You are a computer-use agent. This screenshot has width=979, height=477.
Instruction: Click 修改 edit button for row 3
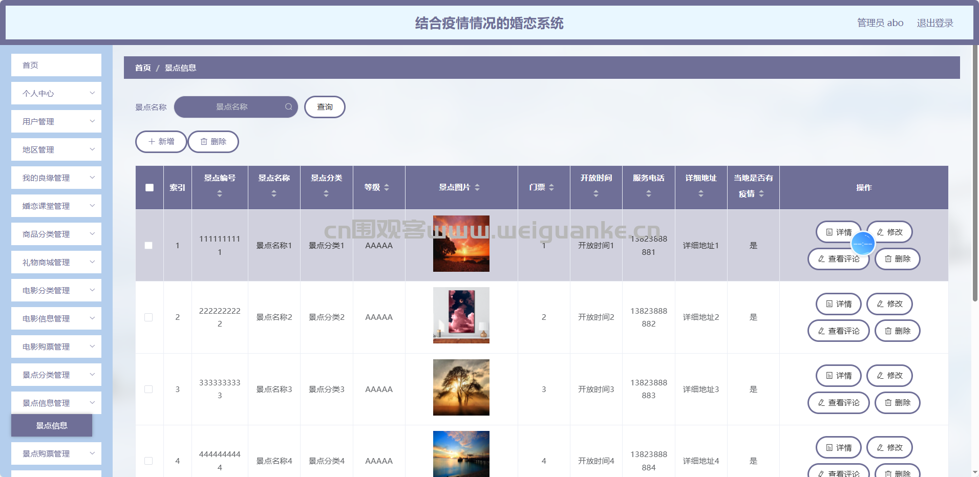[889, 376]
